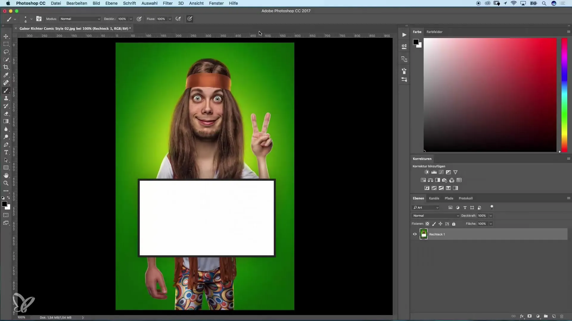Select the Horizontal Type tool
This screenshot has height=321, width=572.
(x=6, y=152)
